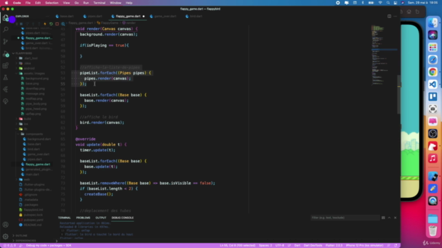Open the Terminal menu in menu bar
Image resolution: width=442 pixels, height=248 pixels.
[x=99, y=3]
